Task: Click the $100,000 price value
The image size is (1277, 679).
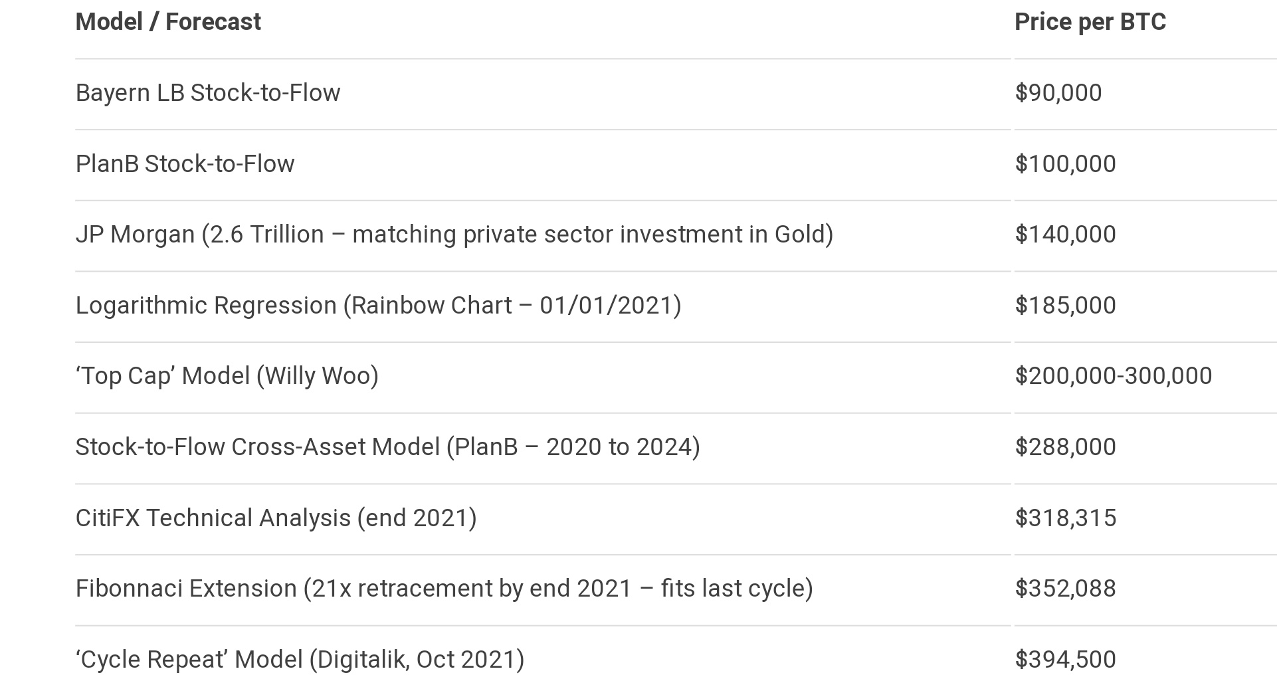Action: (1065, 164)
